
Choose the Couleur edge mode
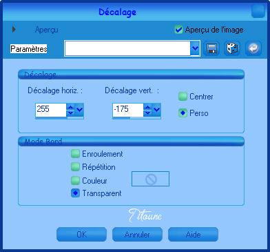75,180
